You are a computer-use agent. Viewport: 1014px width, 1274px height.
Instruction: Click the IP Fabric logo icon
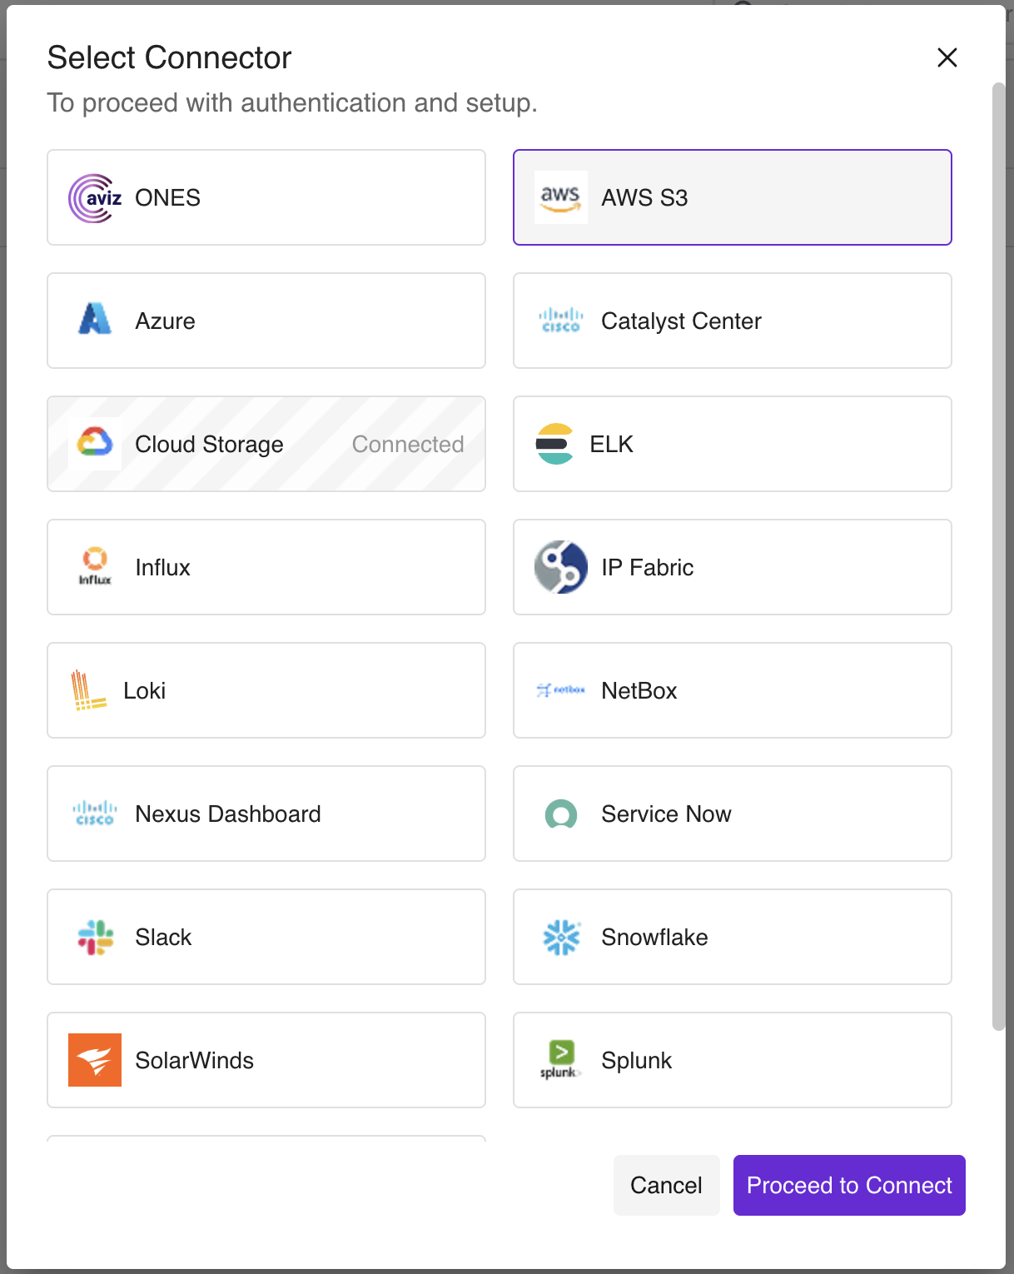click(x=560, y=567)
